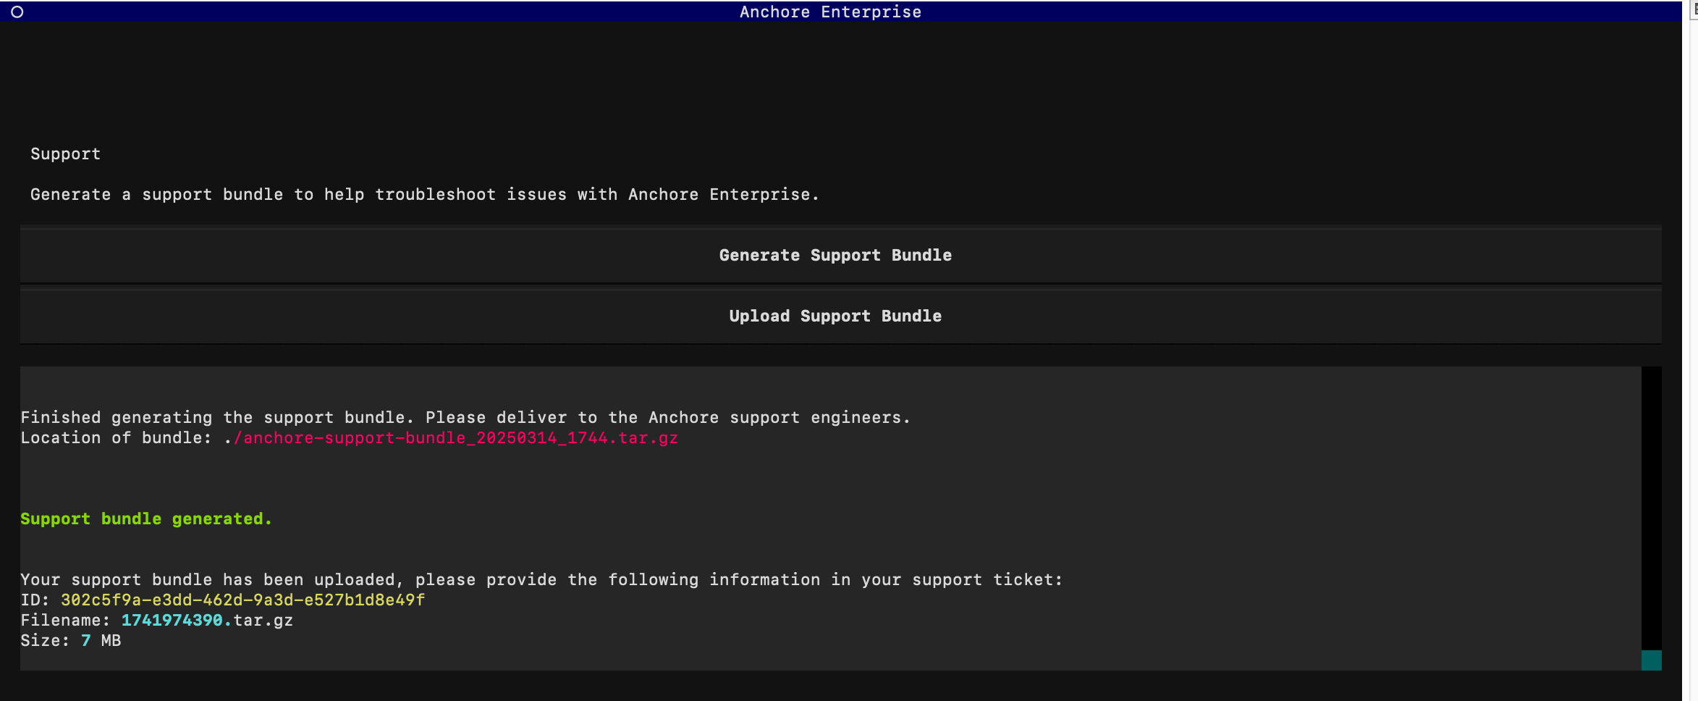Click the teal scrollbar thumb in output log
This screenshot has width=1698, height=701.
click(x=1651, y=660)
